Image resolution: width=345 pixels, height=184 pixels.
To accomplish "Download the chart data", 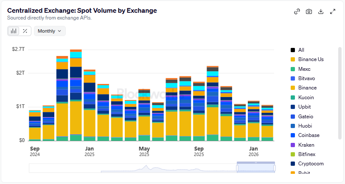I will coord(321,11).
